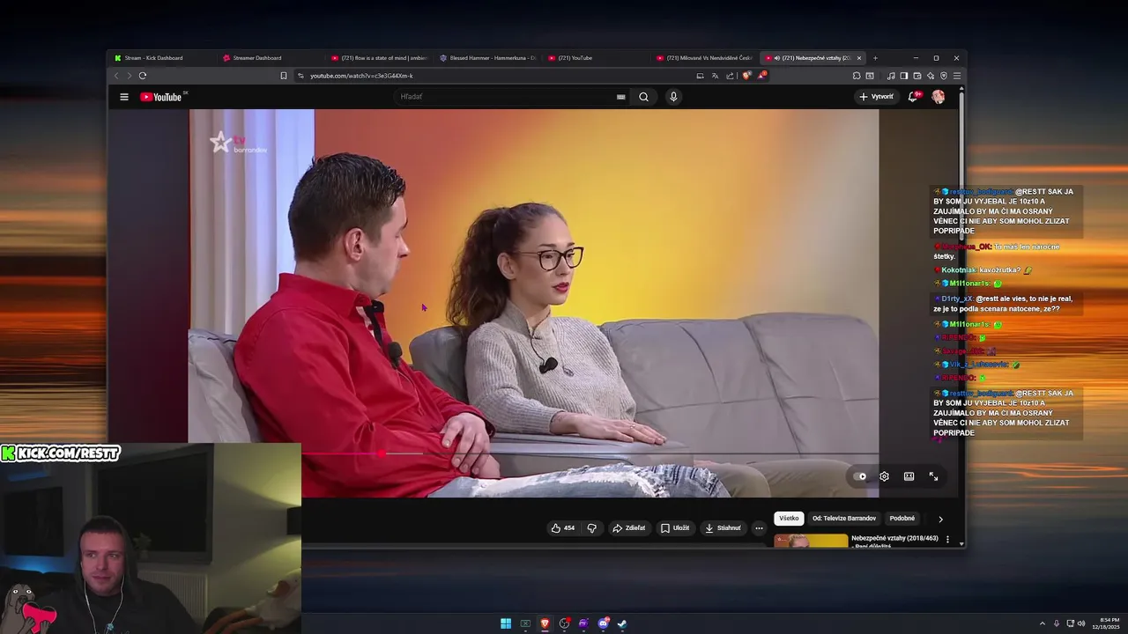Reload the page in browser

pos(142,76)
